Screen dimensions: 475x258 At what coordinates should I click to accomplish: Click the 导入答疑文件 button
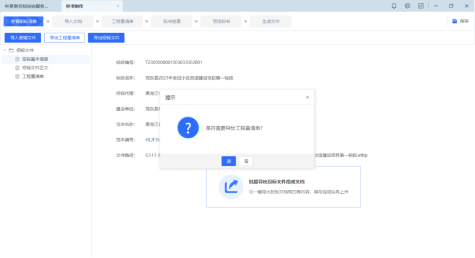(23, 38)
